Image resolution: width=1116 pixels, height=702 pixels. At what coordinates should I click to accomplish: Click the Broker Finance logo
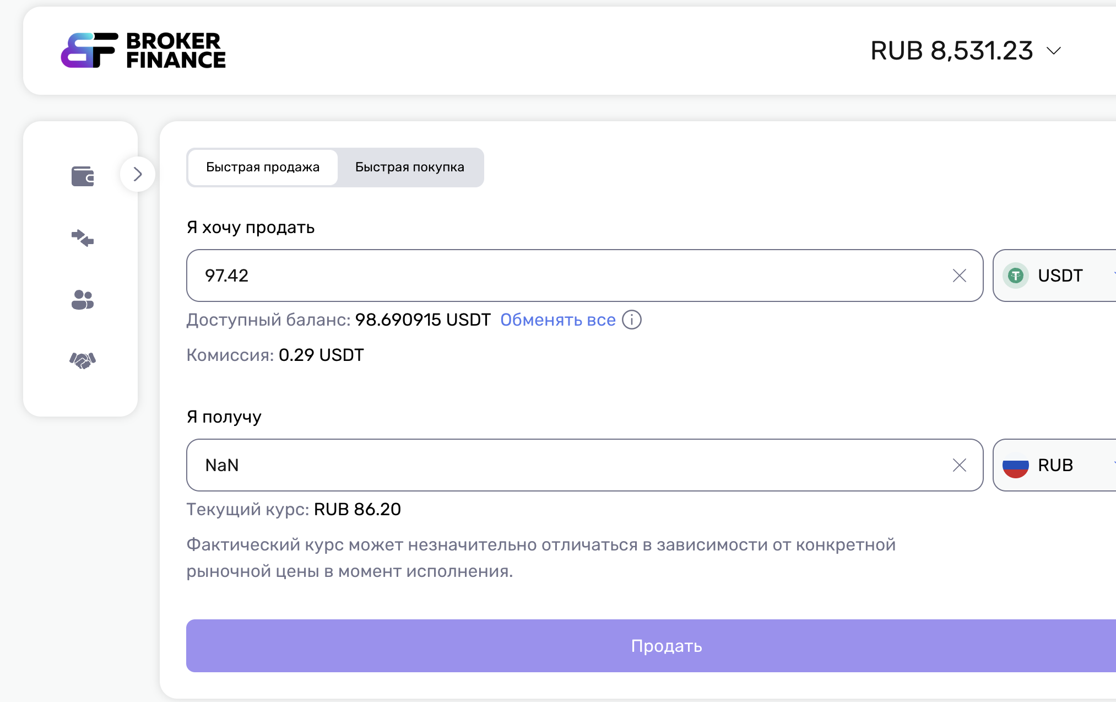(143, 50)
